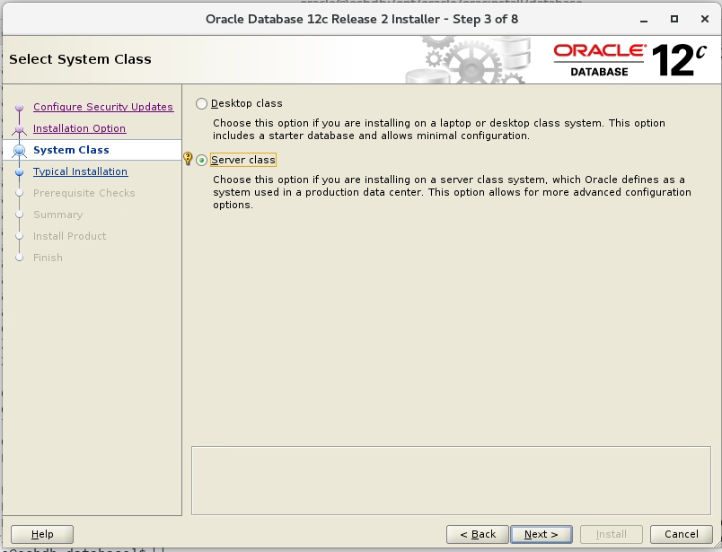Minimize the installer window
This screenshot has height=552, width=722.
(x=644, y=20)
